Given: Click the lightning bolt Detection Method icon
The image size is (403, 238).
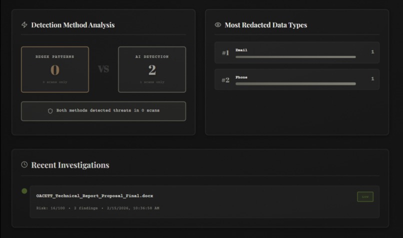Looking at the screenshot, I should tap(24, 24).
